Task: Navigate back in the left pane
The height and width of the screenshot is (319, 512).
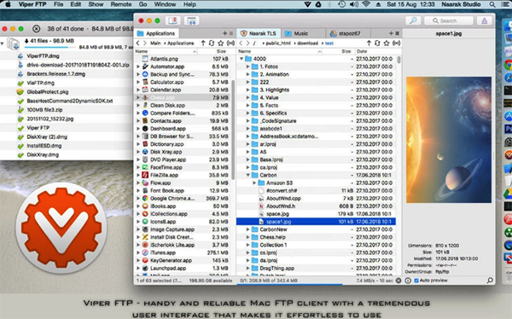Action: coord(137,43)
